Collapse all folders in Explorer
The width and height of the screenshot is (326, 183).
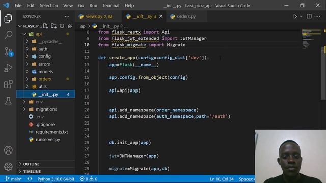(x=70, y=26)
